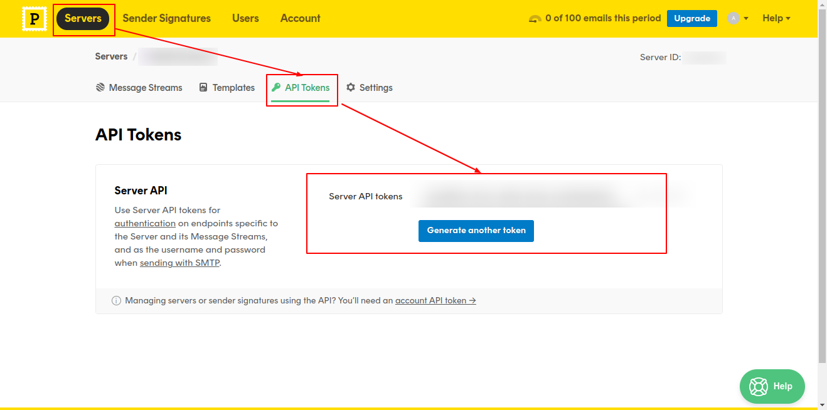This screenshot has height=410, width=827.
Task: Open the Users page
Action: click(245, 18)
